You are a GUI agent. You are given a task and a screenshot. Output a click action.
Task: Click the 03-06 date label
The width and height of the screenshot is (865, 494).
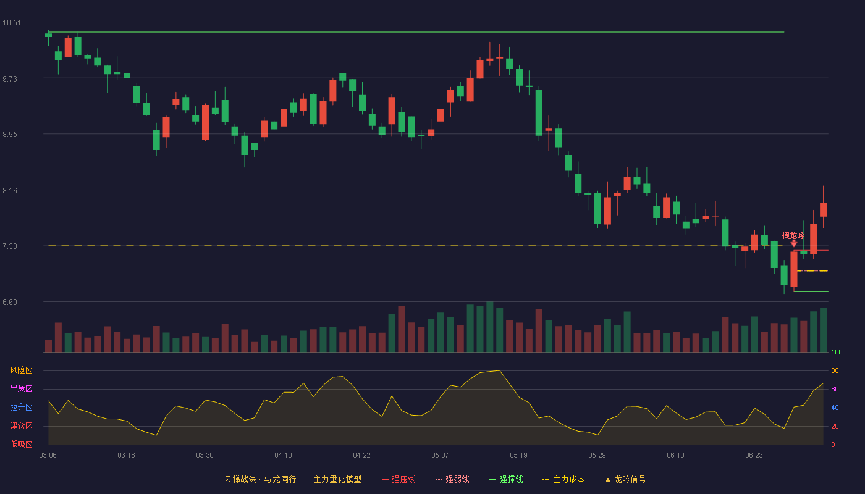click(x=48, y=455)
